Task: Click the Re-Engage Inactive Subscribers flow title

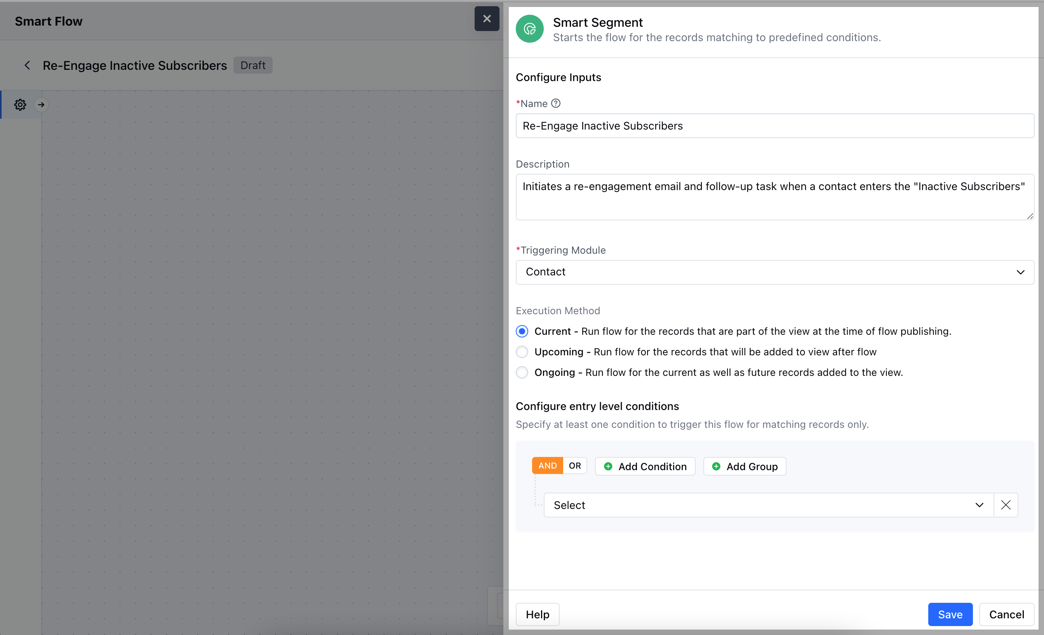Action: [x=135, y=65]
